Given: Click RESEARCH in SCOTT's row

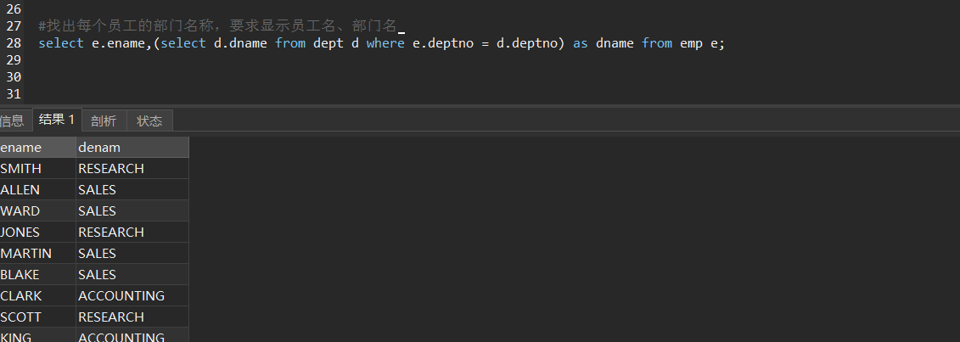Looking at the screenshot, I should 132,317.
